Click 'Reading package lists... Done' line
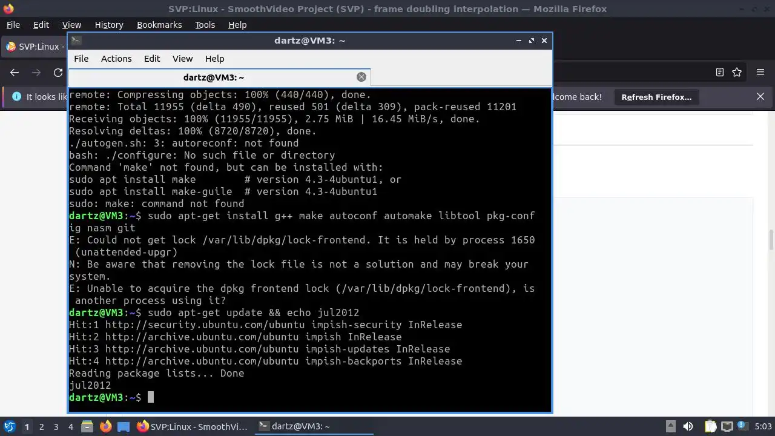 [x=156, y=373]
